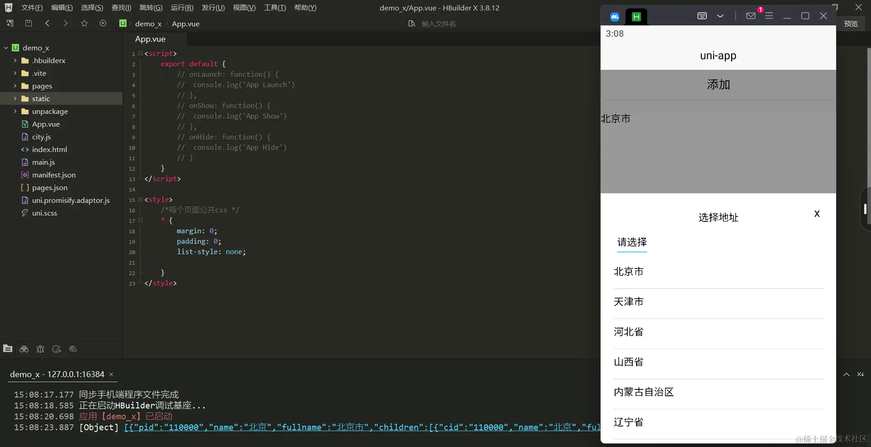The width and height of the screenshot is (871, 447).
Task: Open the 发行(U) menu
Action: (x=213, y=8)
